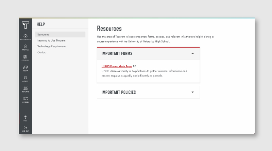Select Resources in the Help menu

61,35
